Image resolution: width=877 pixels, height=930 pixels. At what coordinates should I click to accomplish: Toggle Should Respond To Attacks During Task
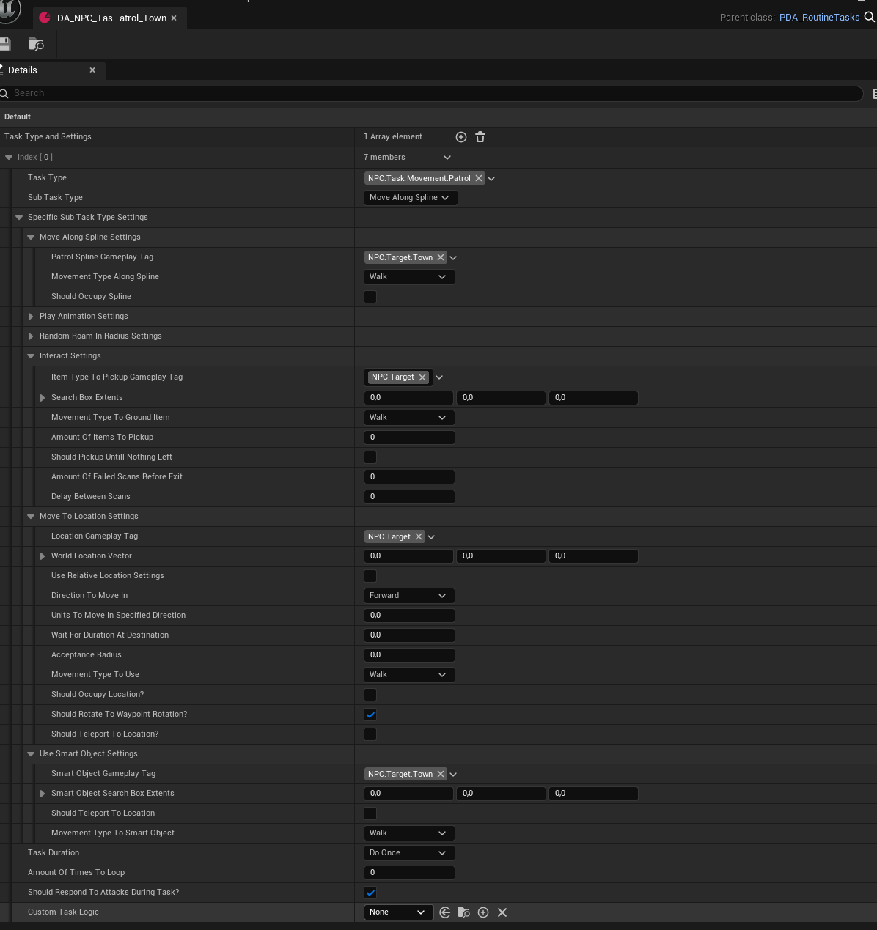tap(370, 893)
